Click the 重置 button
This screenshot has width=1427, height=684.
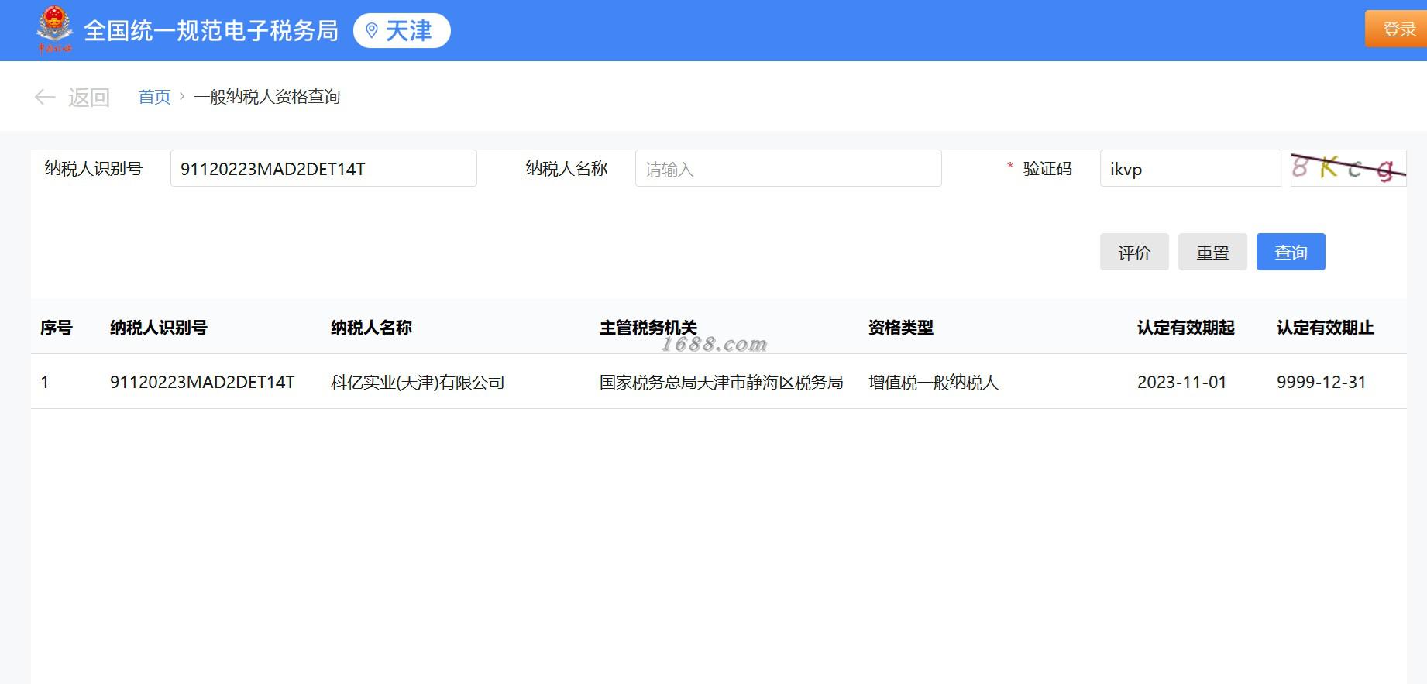point(1212,252)
